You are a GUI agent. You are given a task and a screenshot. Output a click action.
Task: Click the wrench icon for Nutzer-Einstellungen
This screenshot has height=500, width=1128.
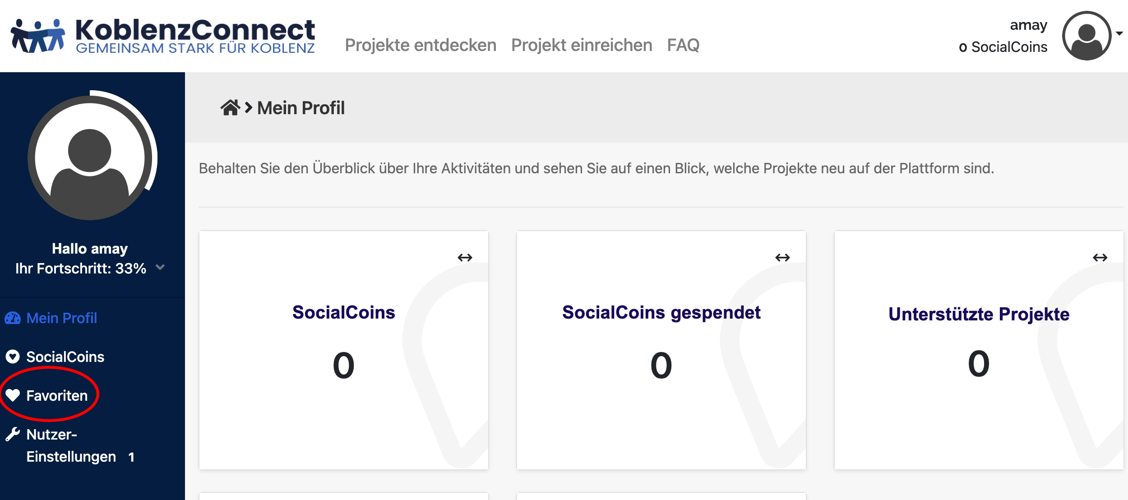(13, 434)
